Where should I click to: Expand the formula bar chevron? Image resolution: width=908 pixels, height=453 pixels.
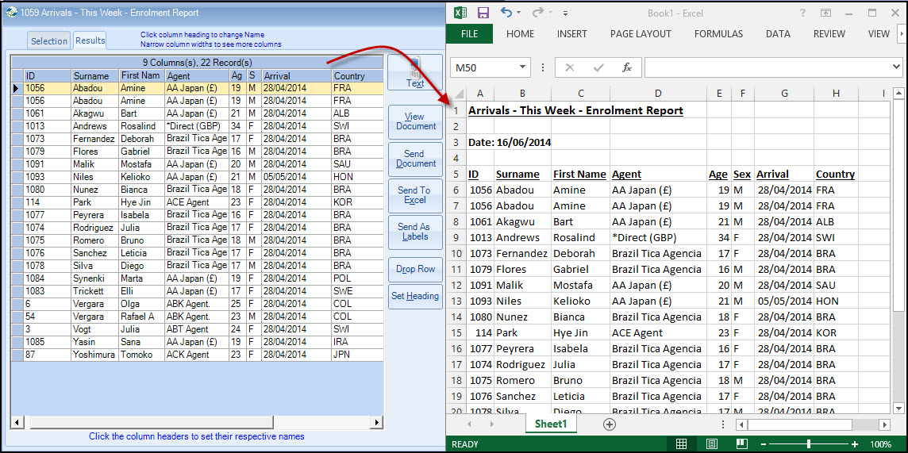897,67
